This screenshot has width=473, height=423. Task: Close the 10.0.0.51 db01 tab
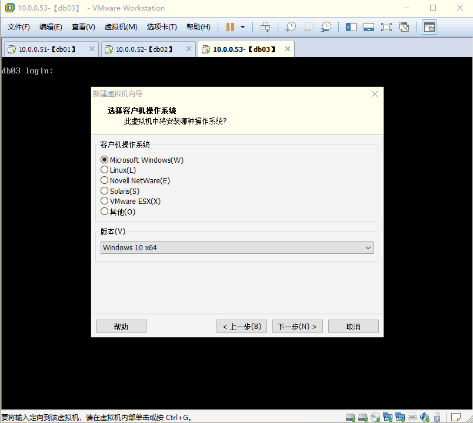[x=92, y=49]
